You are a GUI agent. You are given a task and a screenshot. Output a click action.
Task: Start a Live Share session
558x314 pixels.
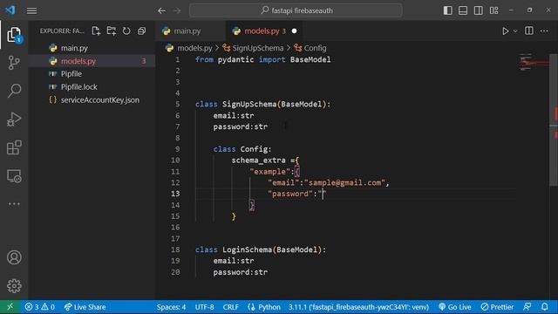85,307
